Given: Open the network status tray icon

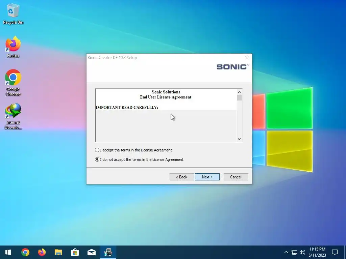Looking at the screenshot, I should point(294,252).
